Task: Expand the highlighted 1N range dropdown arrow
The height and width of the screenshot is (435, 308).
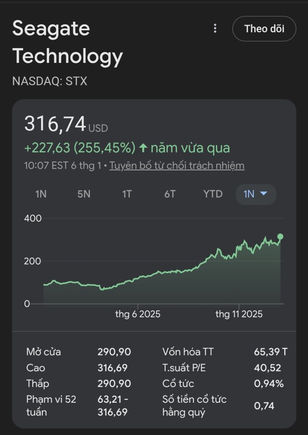Action: 263,194
